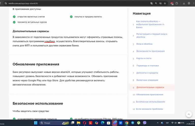Click the Translate page icon in address bar
The height and width of the screenshot is (126, 195).
point(152,3)
